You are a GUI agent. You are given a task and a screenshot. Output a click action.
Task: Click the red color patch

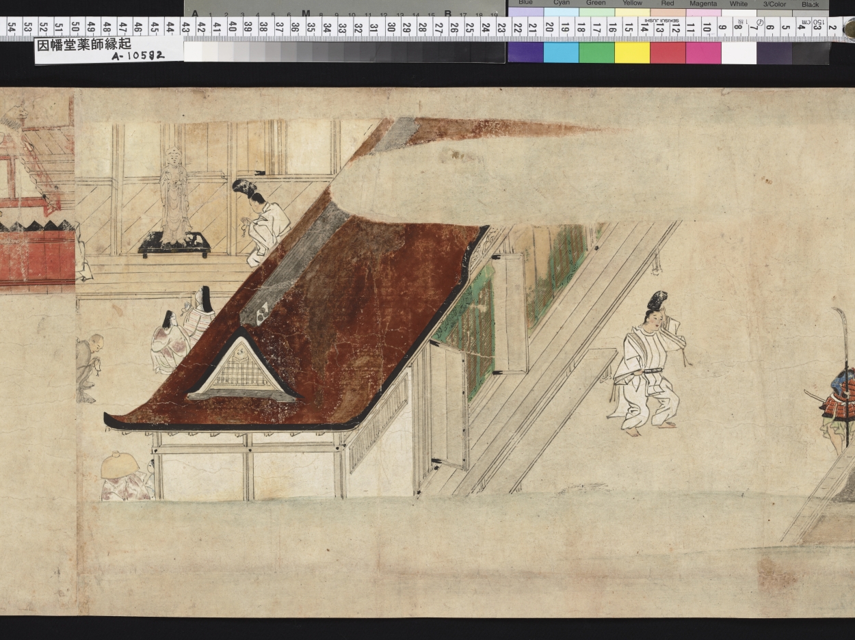coord(668,53)
